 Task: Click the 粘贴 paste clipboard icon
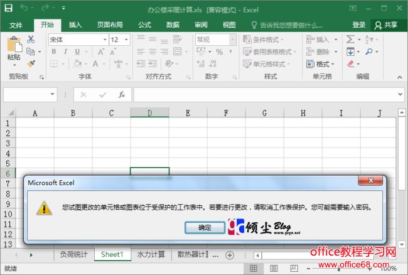point(14,44)
